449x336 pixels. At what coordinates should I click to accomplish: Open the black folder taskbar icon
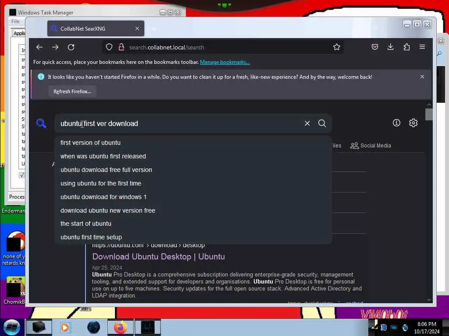(39, 327)
